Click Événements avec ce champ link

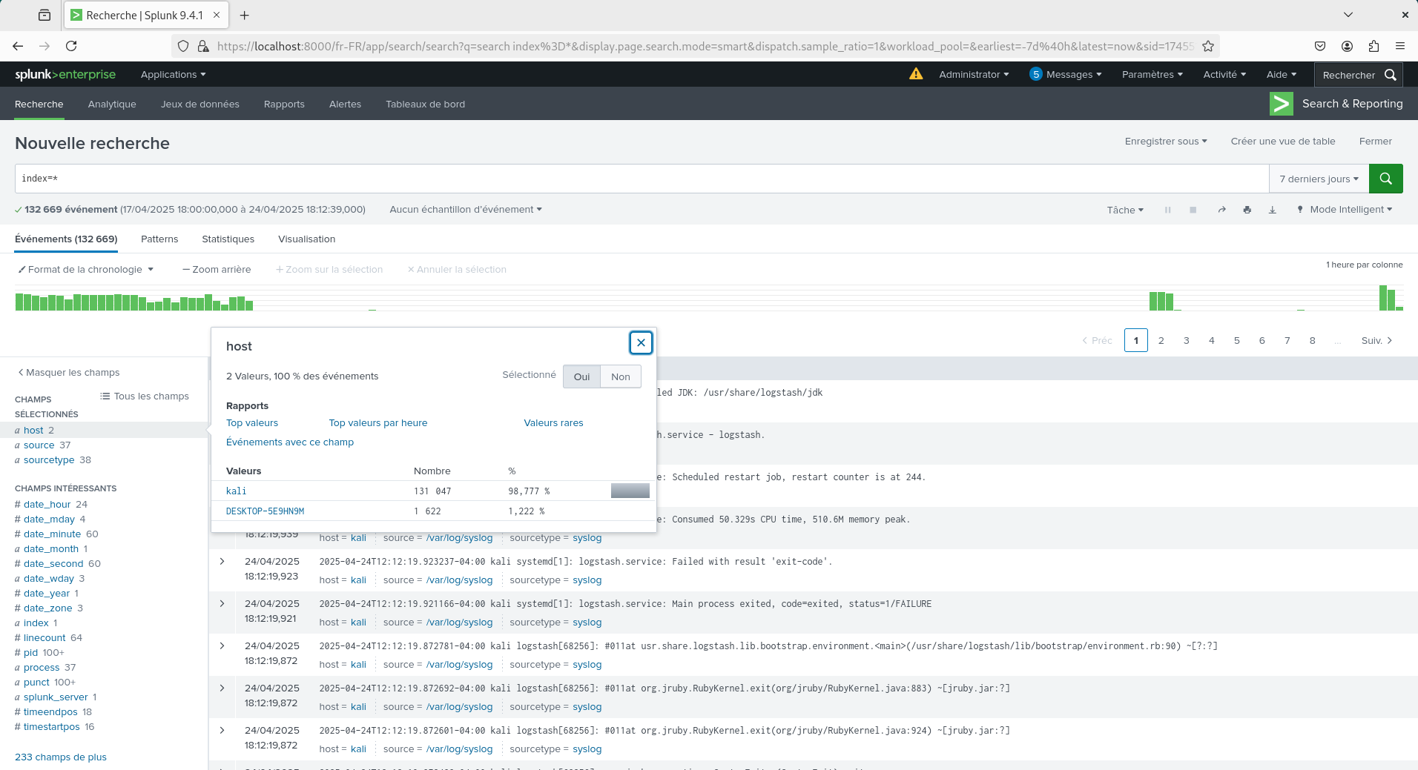point(290,442)
